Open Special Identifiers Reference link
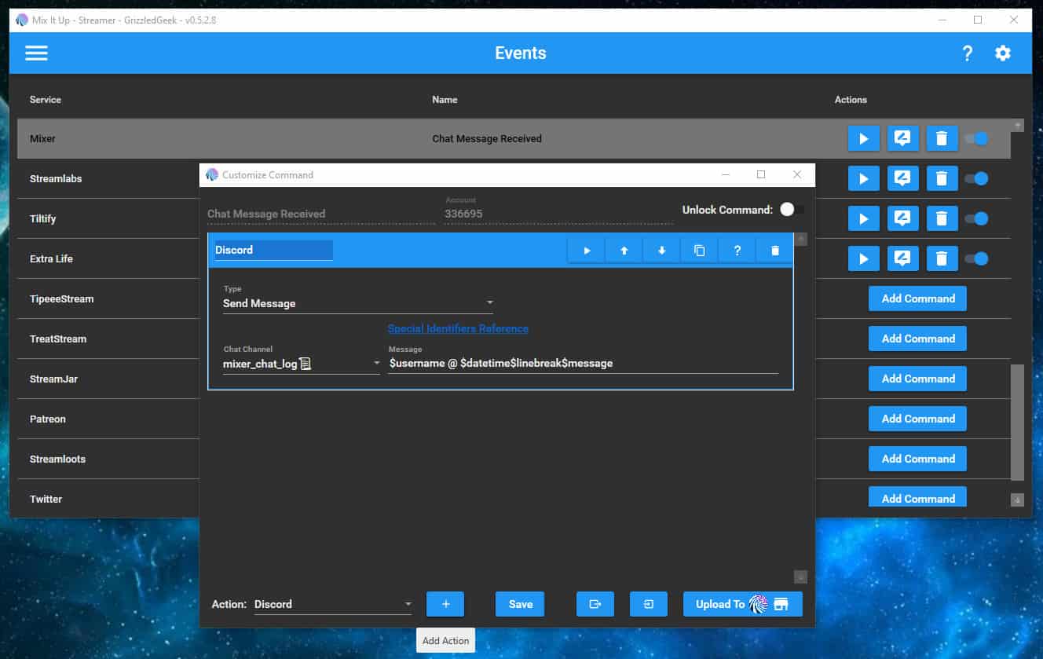Viewport: 1043px width, 659px height. (x=458, y=328)
